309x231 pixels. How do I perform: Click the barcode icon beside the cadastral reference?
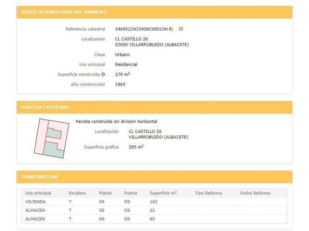tap(181, 29)
